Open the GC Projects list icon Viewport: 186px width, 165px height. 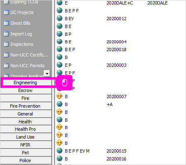[x=6, y=12]
